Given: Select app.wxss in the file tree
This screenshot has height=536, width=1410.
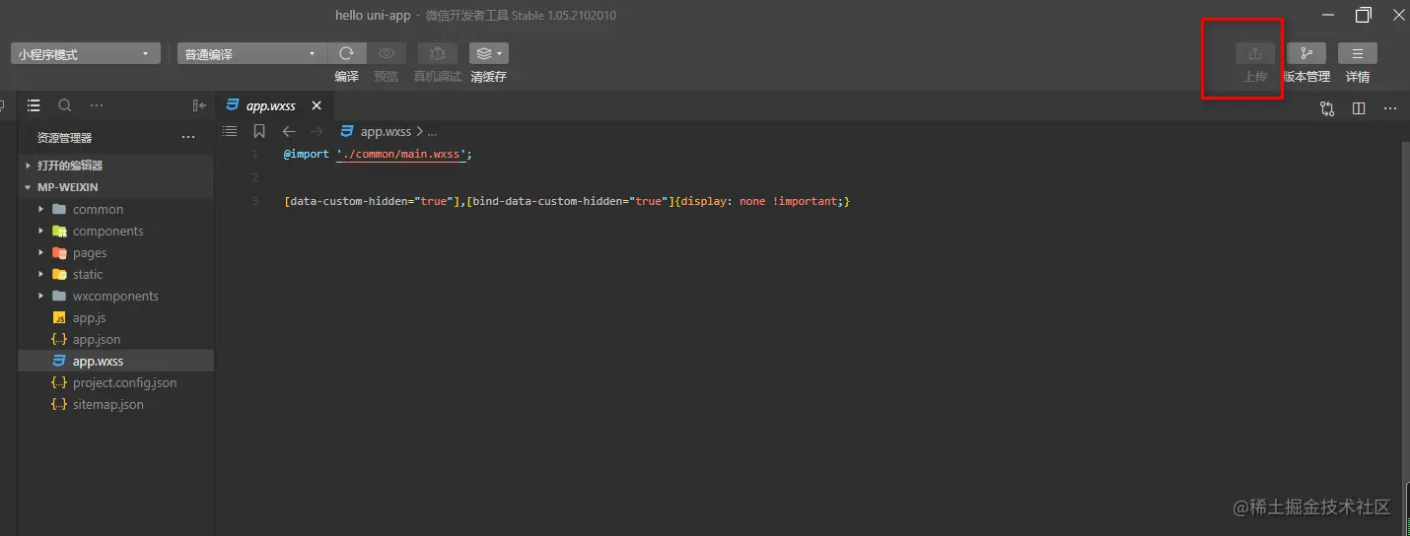Looking at the screenshot, I should coord(115,361).
